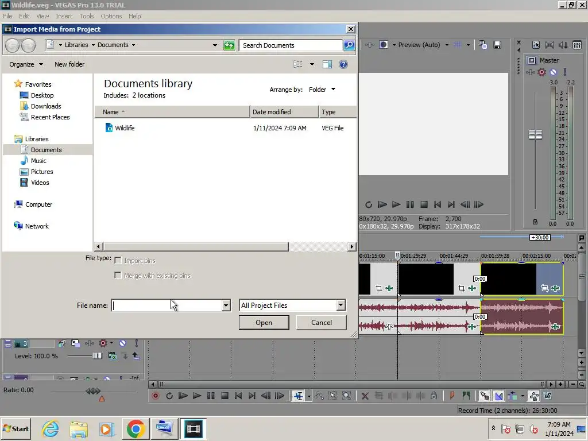Click the Record button in timeline transport
Viewport: 588px width, 441px height.
tap(155, 396)
